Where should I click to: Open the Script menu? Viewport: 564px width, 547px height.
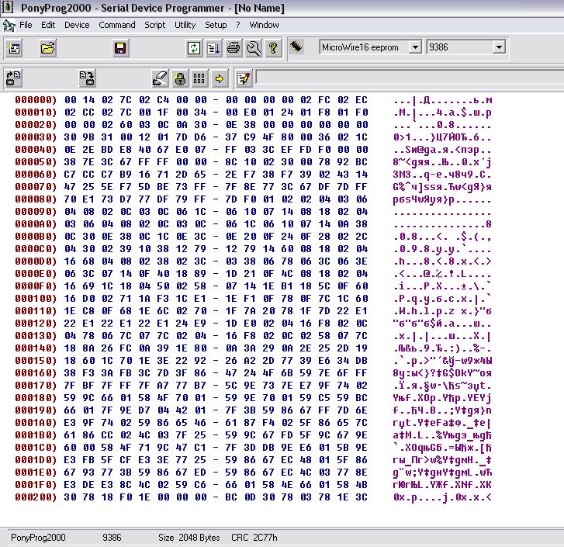click(x=154, y=25)
